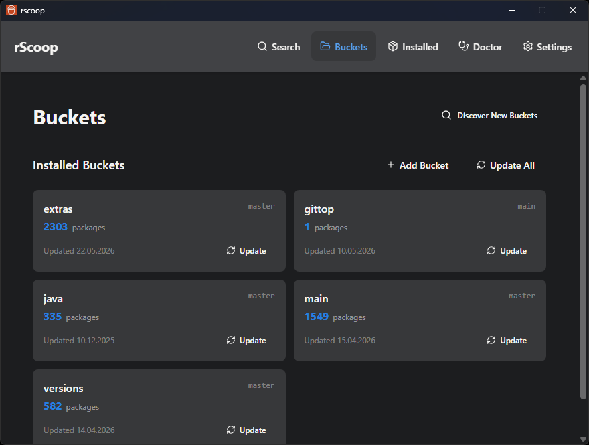Click the 582 packages count
The width and height of the screenshot is (589, 445).
tap(71, 407)
